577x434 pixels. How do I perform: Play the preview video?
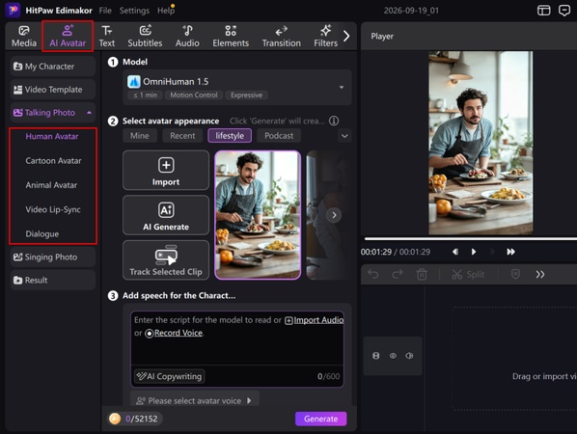[474, 252]
